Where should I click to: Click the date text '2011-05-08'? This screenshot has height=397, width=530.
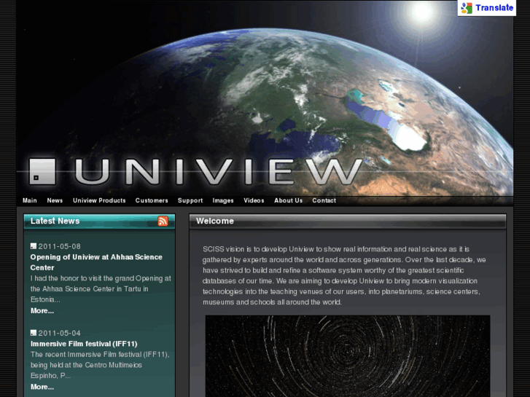[x=59, y=246]
